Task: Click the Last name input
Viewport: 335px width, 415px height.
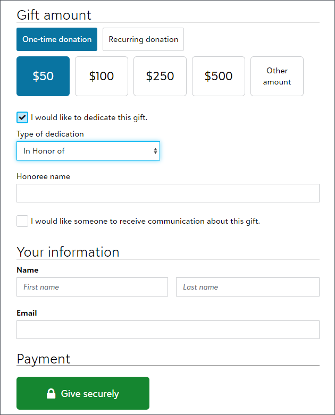Action: [248, 287]
